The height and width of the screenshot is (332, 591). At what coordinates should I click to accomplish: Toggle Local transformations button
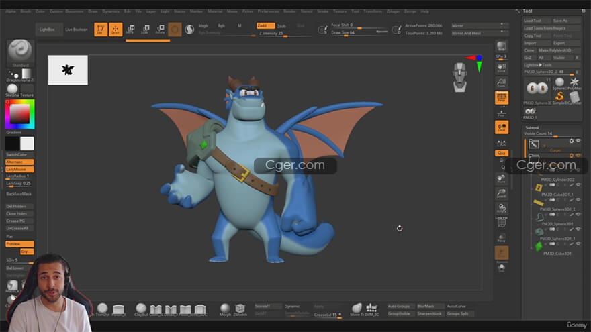[x=501, y=127]
